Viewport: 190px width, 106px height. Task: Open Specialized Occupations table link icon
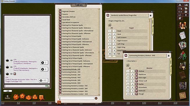click(x=60, y=22)
